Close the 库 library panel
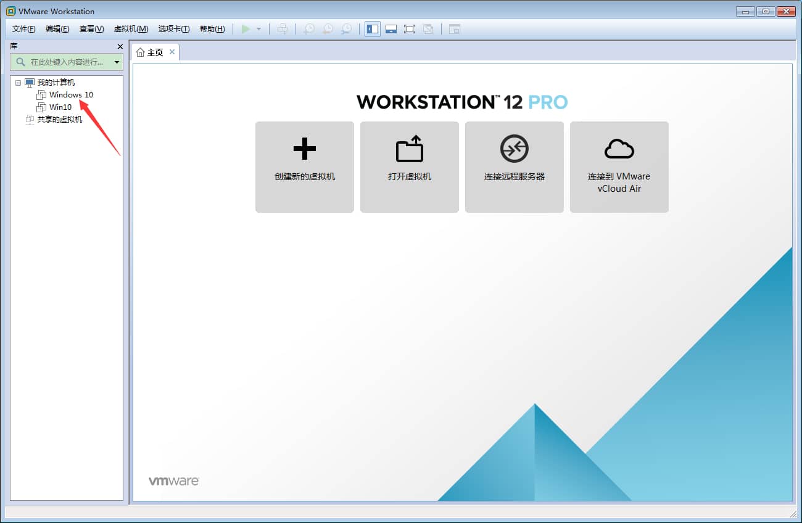 coord(120,47)
